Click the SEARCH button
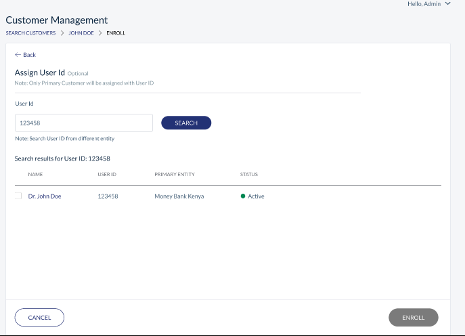The height and width of the screenshot is (336, 465). click(186, 123)
